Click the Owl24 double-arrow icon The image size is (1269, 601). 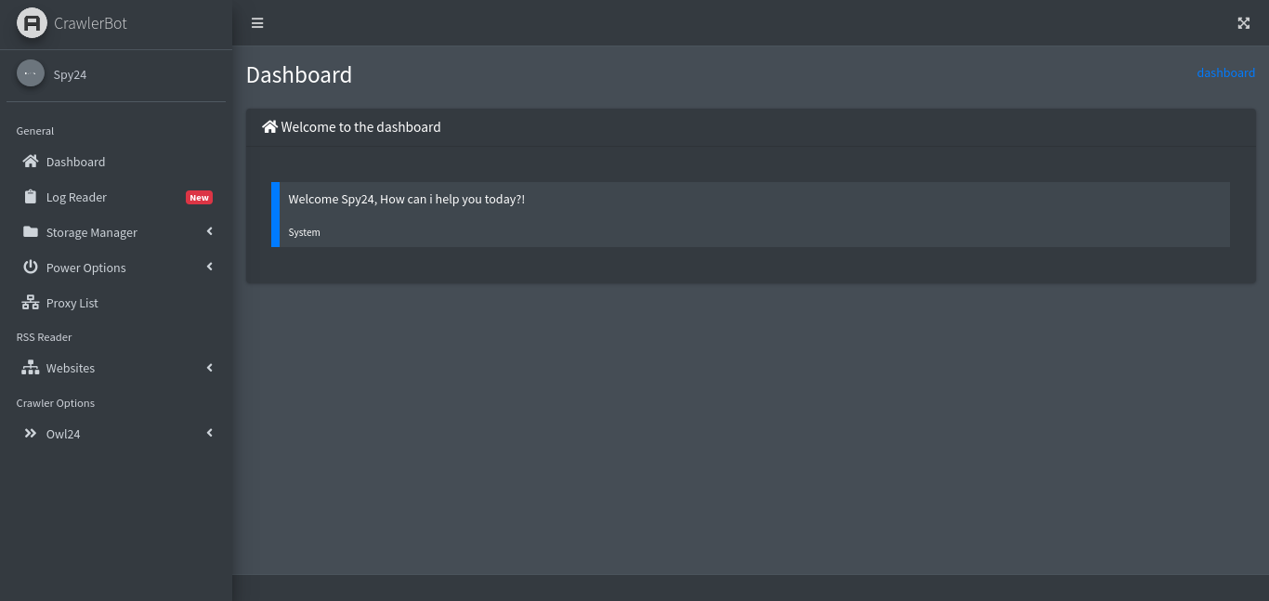(31, 434)
